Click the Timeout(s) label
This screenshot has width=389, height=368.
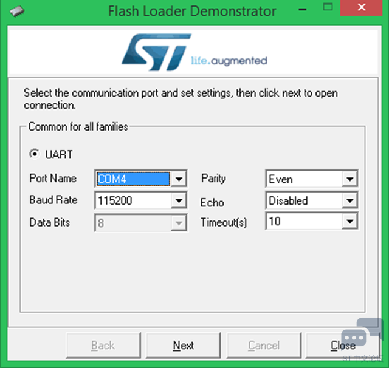224,222
